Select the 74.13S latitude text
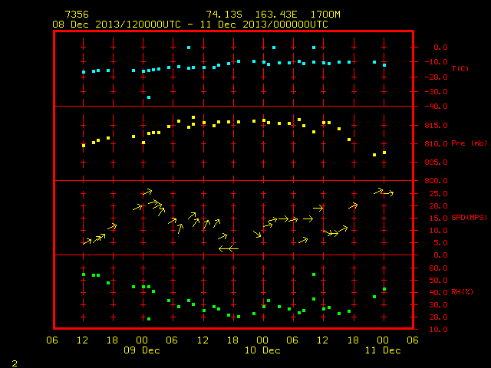The height and width of the screenshot is (368, 491). [224, 15]
